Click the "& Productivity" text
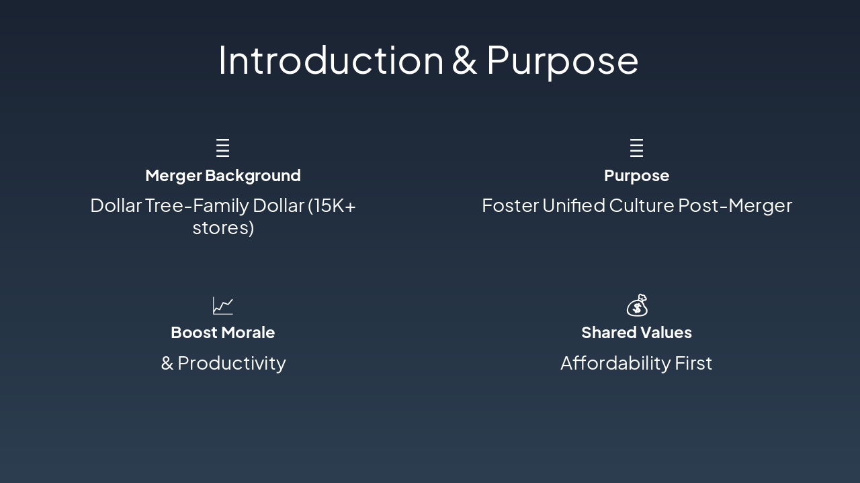Image resolution: width=860 pixels, height=483 pixels. [223, 363]
